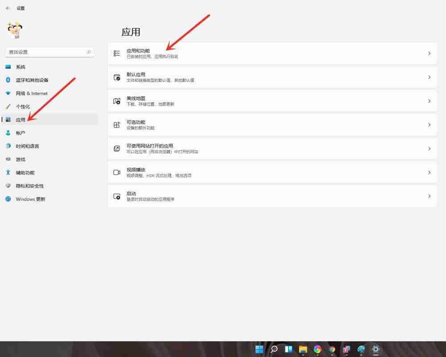Open Windows 更新 category
This screenshot has width=446, height=357.
coord(50,199)
